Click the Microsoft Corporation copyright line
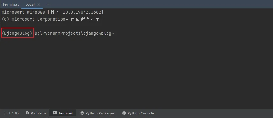This screenshot has width=273, height=118. tap(53, 19)
